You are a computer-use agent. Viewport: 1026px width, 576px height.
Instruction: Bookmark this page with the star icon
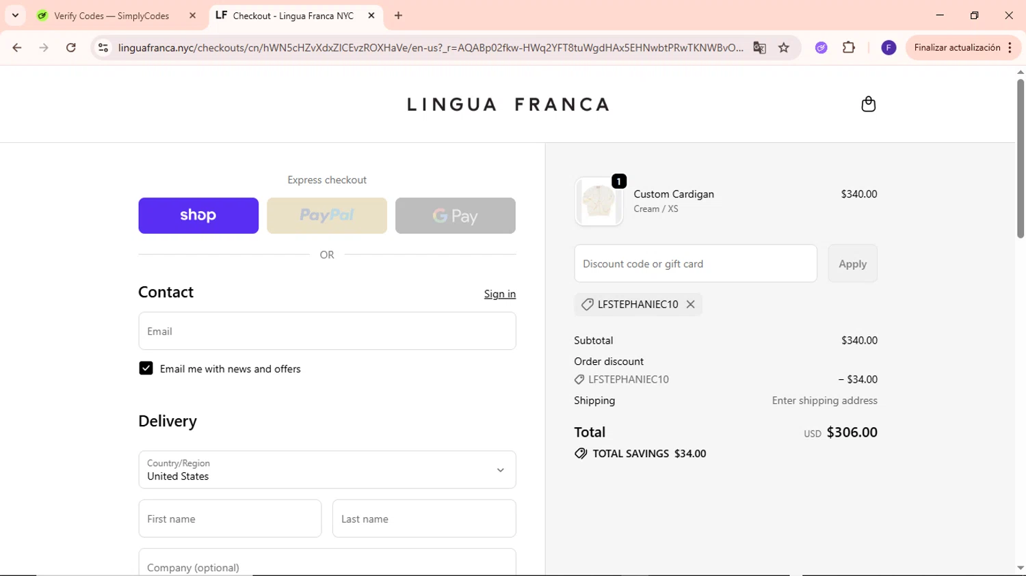[784, 48]
